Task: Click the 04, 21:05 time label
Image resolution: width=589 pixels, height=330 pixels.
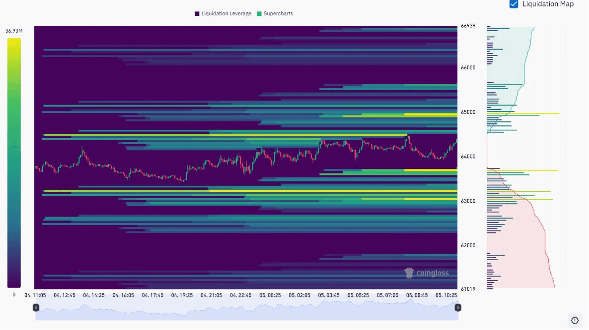Action: tap(211, 295)
